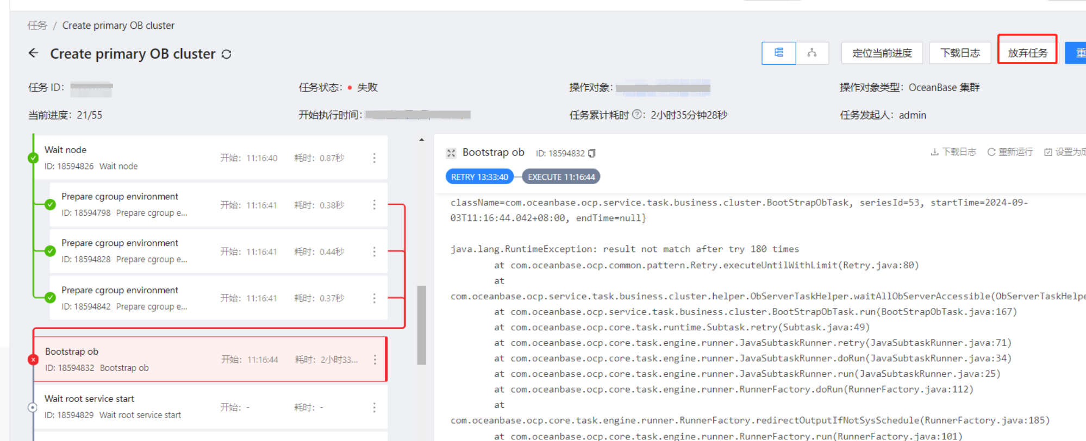Screen dimensions: 1086x441
Task: Select the EXECUTE 11:16:44 log tab
Action: [561, 177]
